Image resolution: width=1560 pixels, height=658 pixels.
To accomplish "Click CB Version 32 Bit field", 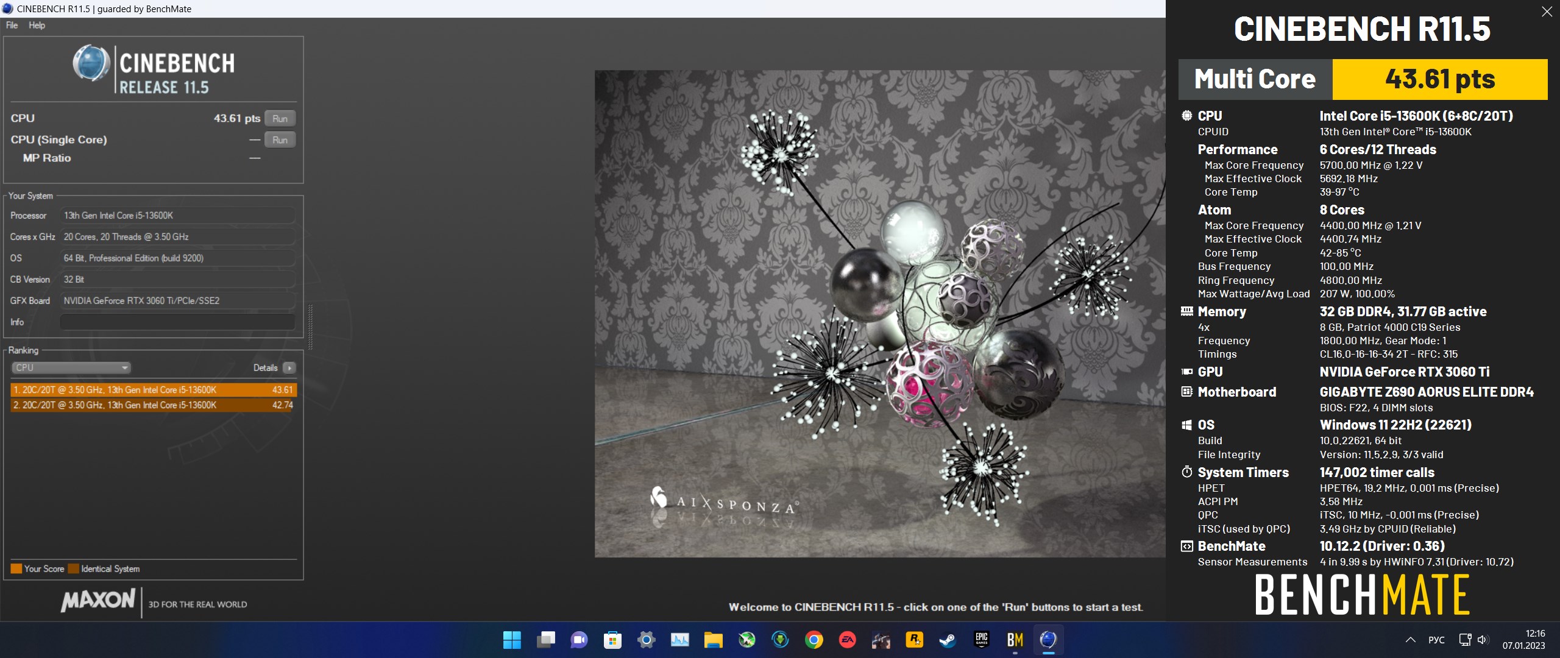I will (178, 279).
